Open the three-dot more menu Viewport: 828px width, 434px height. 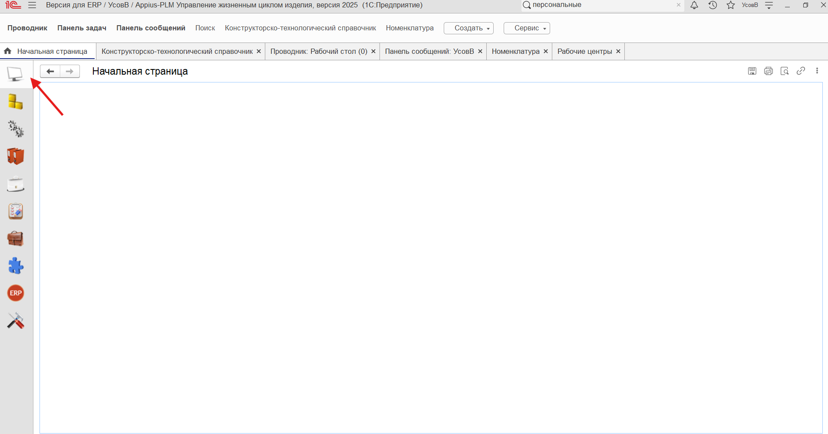[817, 71]
